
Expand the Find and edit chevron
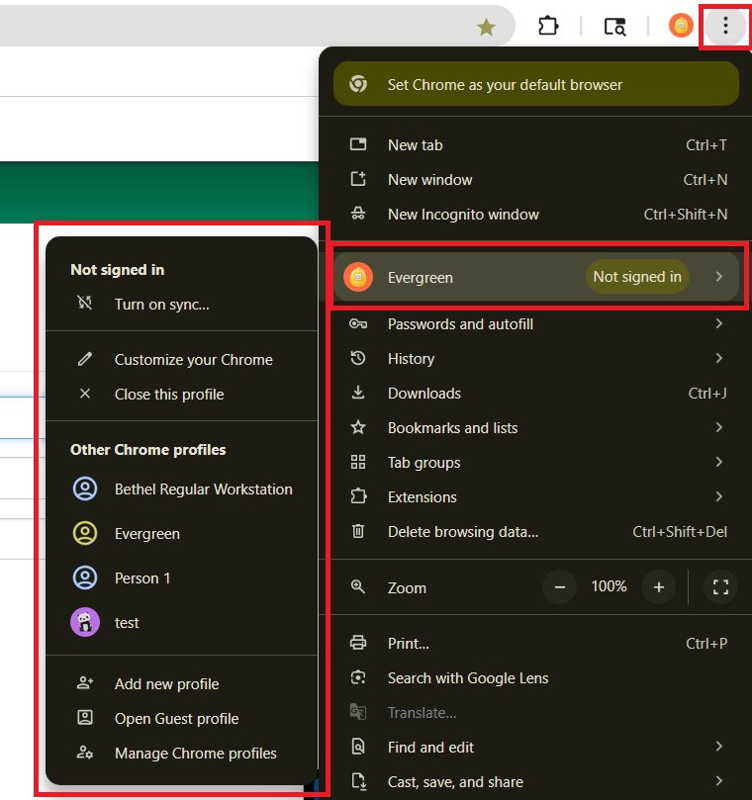[x=718, y=747]
